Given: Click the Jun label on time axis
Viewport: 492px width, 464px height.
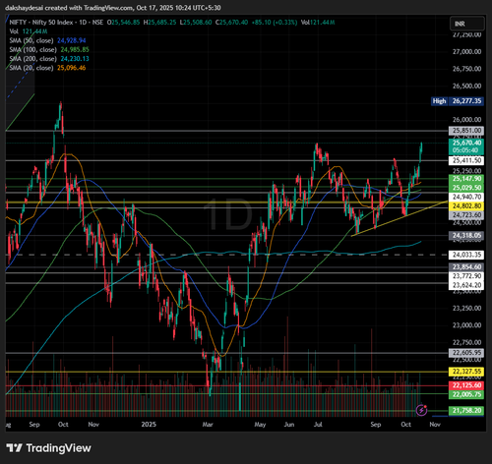Looking at the screenshot, I should point(289,425).
